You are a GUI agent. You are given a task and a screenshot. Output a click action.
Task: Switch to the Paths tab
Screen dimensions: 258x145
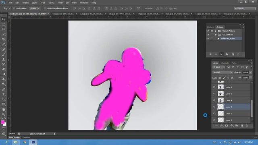tap(234, 63)
